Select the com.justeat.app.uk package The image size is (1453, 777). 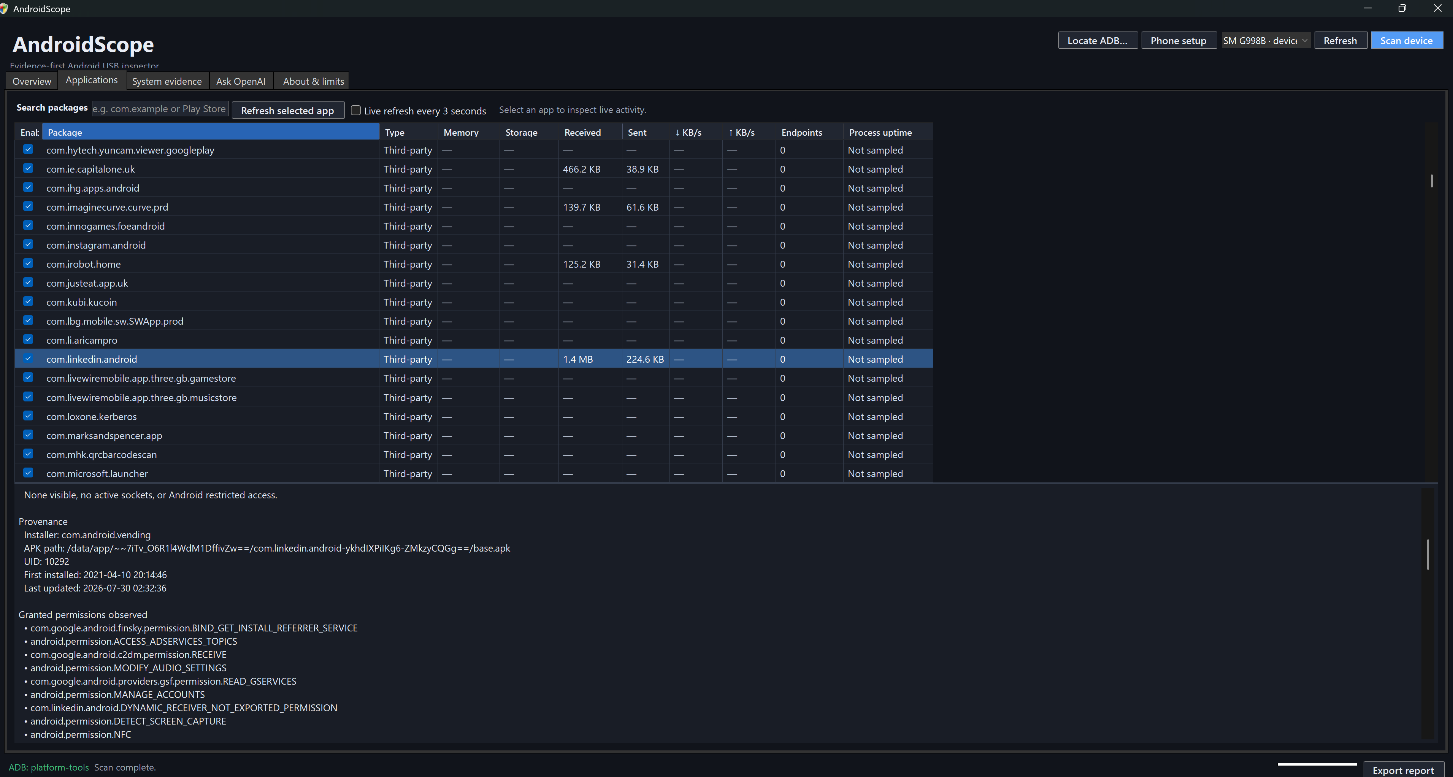[x=474, y=283]
